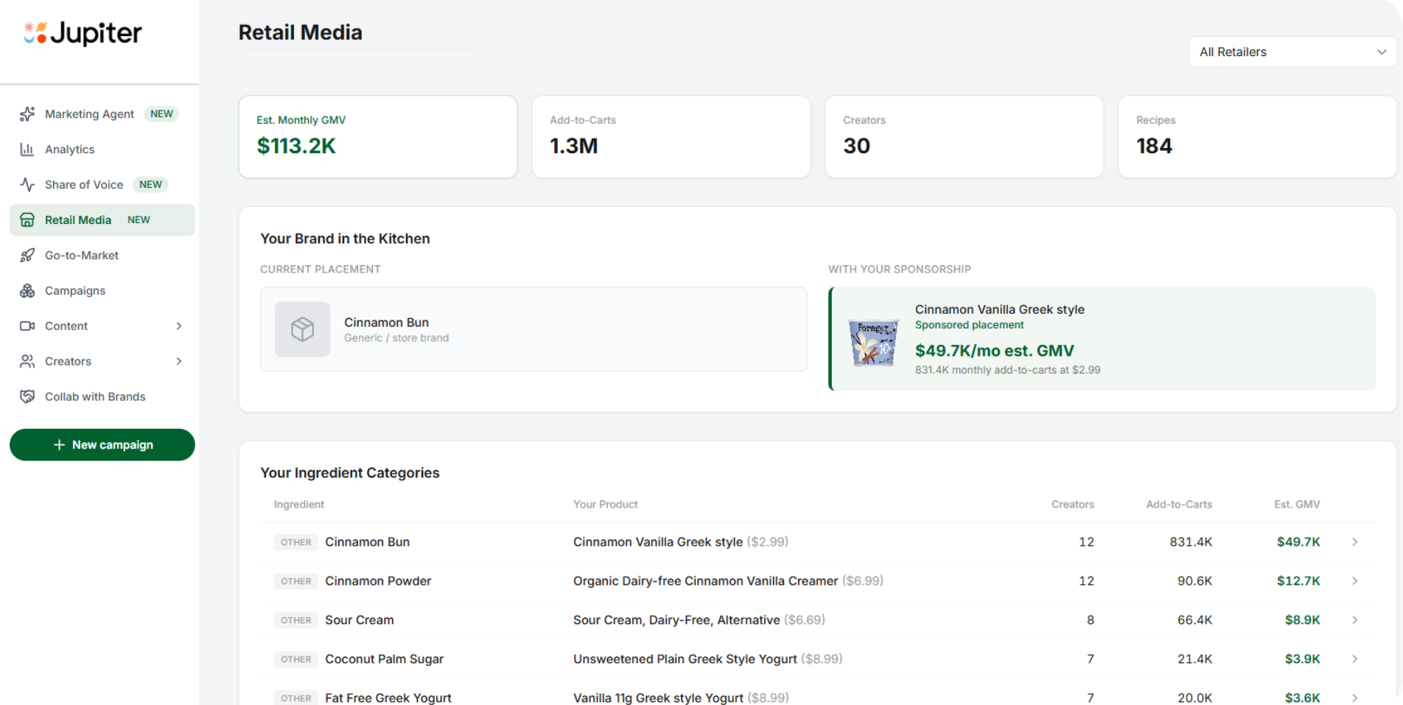Click the Go-to-Market rocket icon
1403x705 pixels.
coord(27,256)
